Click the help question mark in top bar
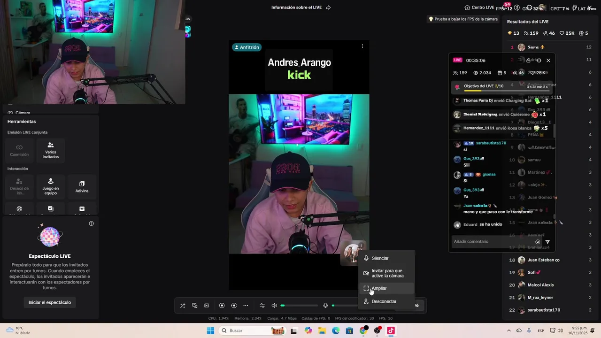601x338 pixels. click(x=517, y=8)
